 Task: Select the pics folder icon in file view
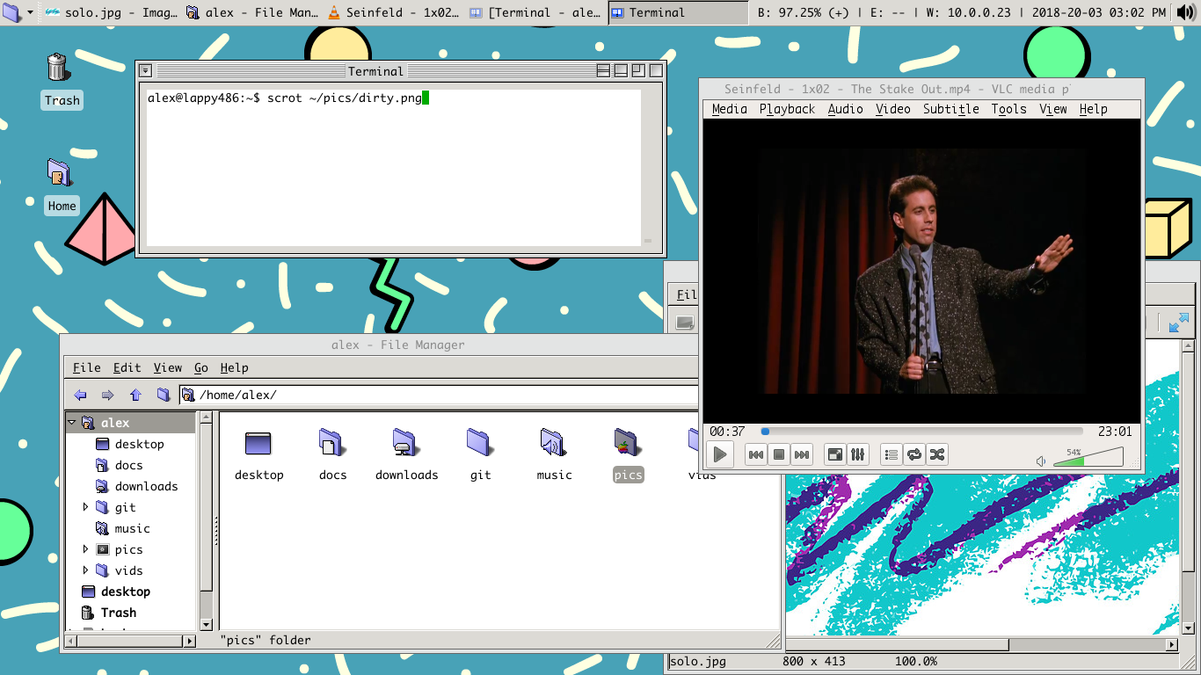tap(628, 442)
